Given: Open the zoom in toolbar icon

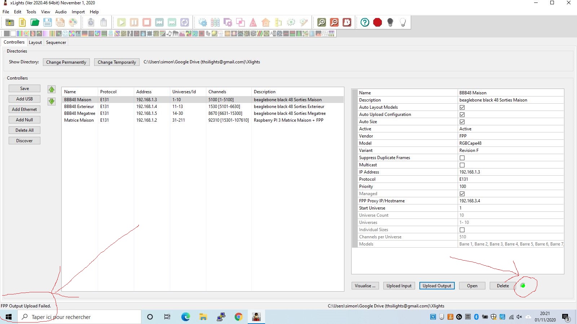Looking at the screenshot, I should click(321, 22).
